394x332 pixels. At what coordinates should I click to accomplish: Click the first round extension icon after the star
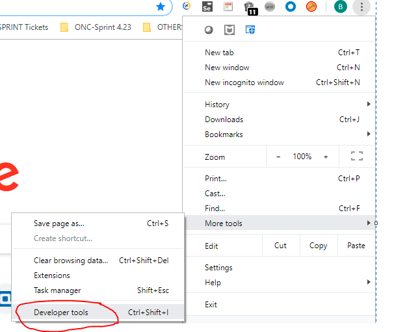[x=187, y=6]
